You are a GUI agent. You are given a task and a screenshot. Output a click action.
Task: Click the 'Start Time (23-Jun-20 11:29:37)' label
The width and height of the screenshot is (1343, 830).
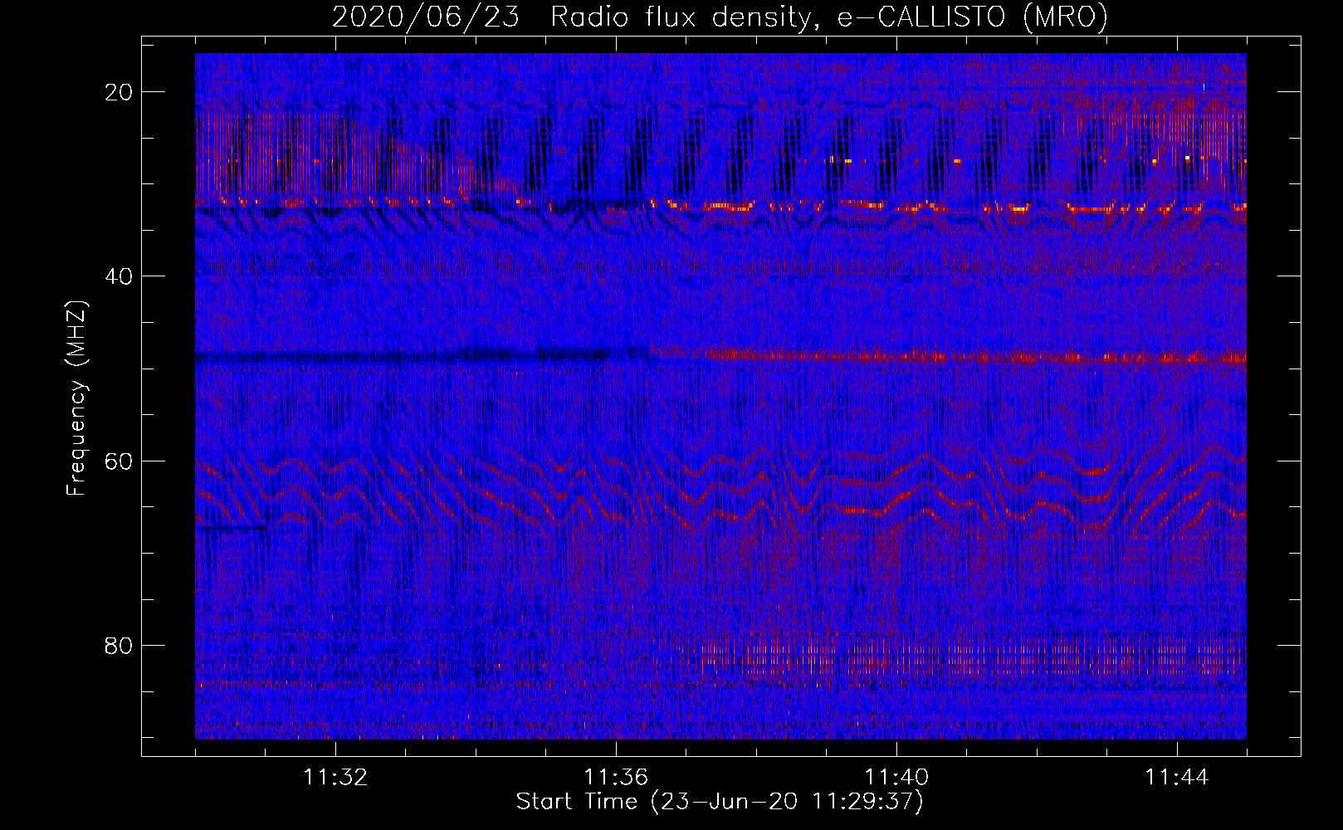[720, 802]
